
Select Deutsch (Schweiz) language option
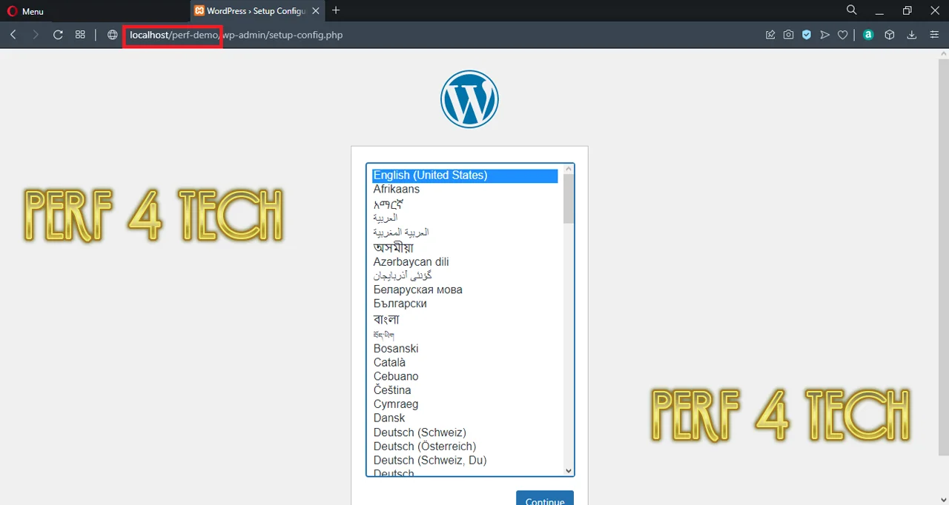click(465, 432)
